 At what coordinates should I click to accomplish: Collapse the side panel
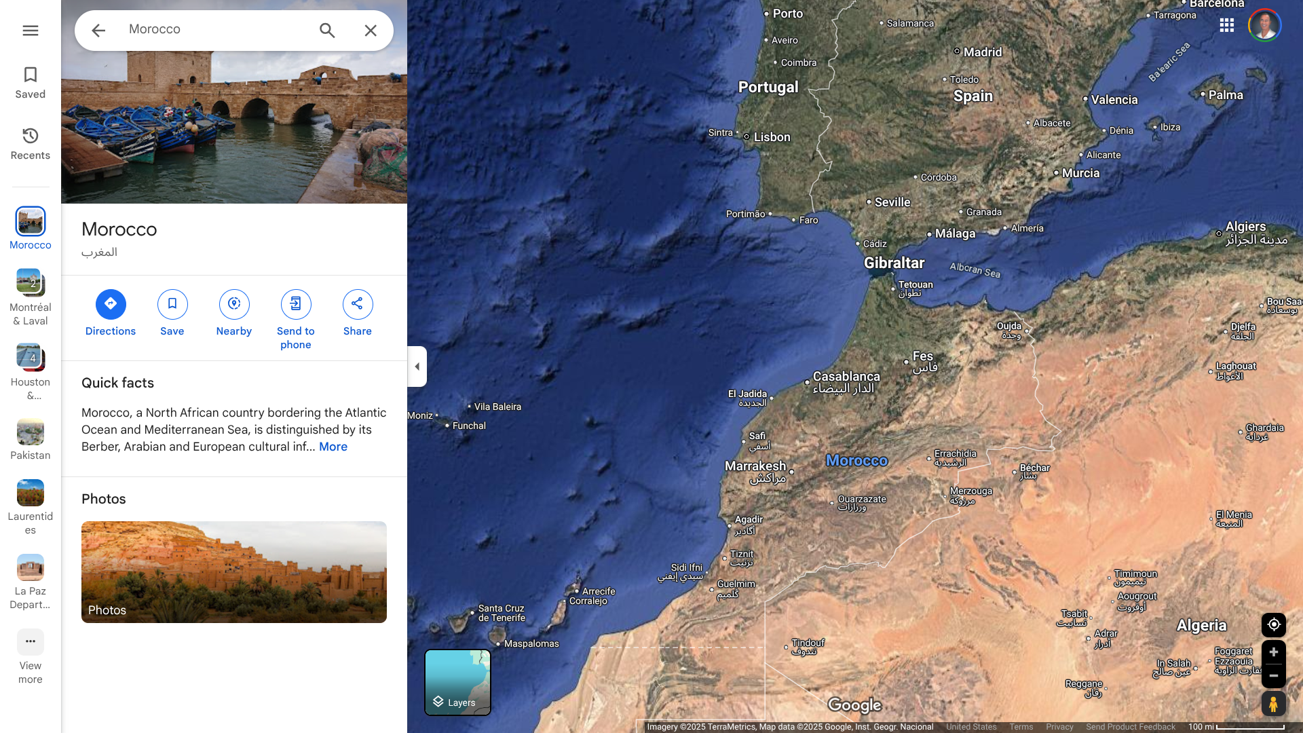[x=417, y=366]
